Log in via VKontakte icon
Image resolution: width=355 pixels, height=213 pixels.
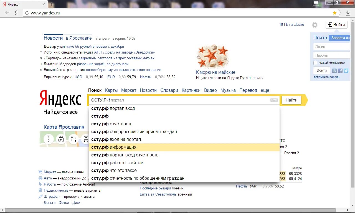(x=334, y=71)
